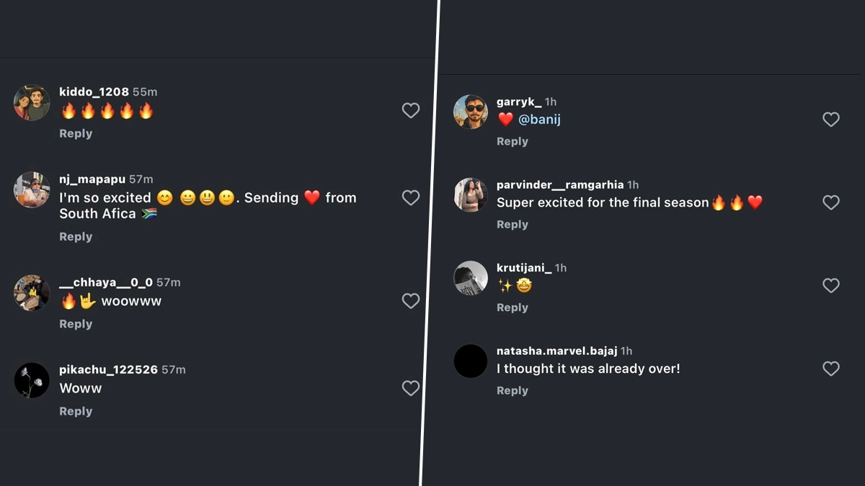865x486 pixels.
Task: Reply to kiddo_1208's comment
Action: tap(76, 134)
